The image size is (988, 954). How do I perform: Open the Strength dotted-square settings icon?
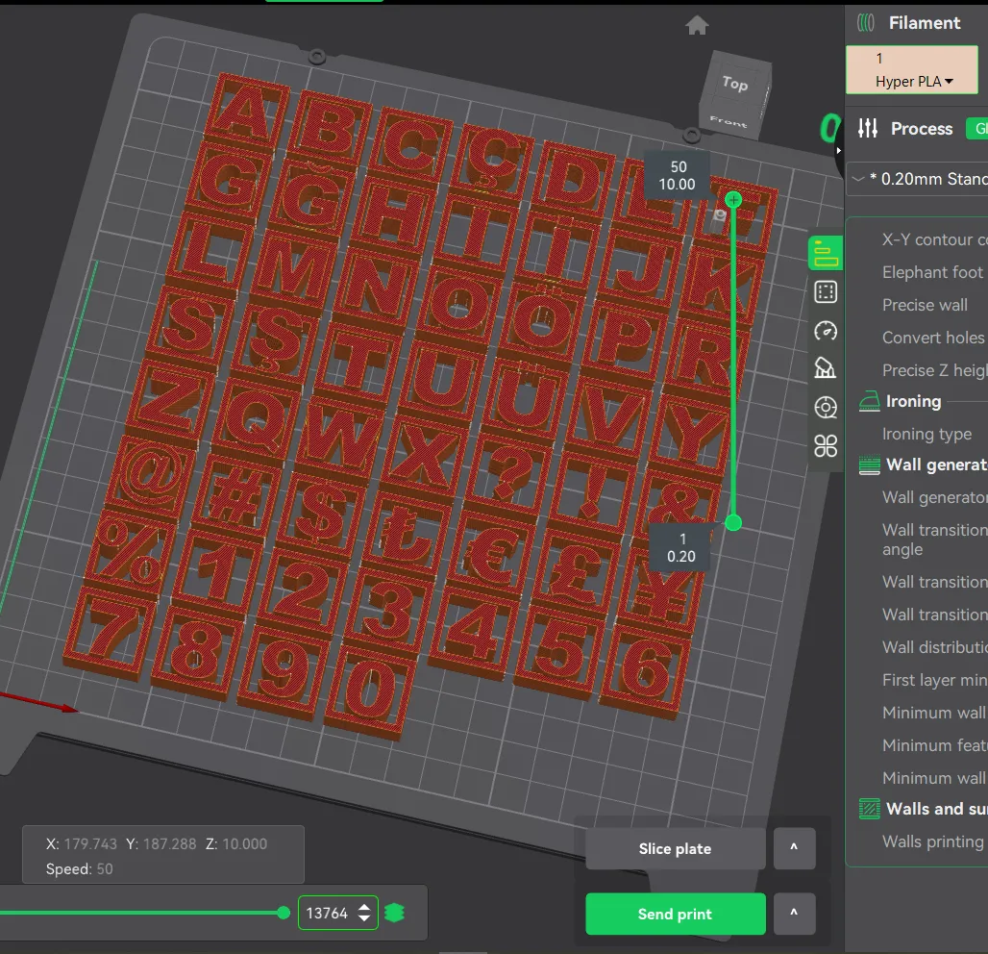pos(826,292)
